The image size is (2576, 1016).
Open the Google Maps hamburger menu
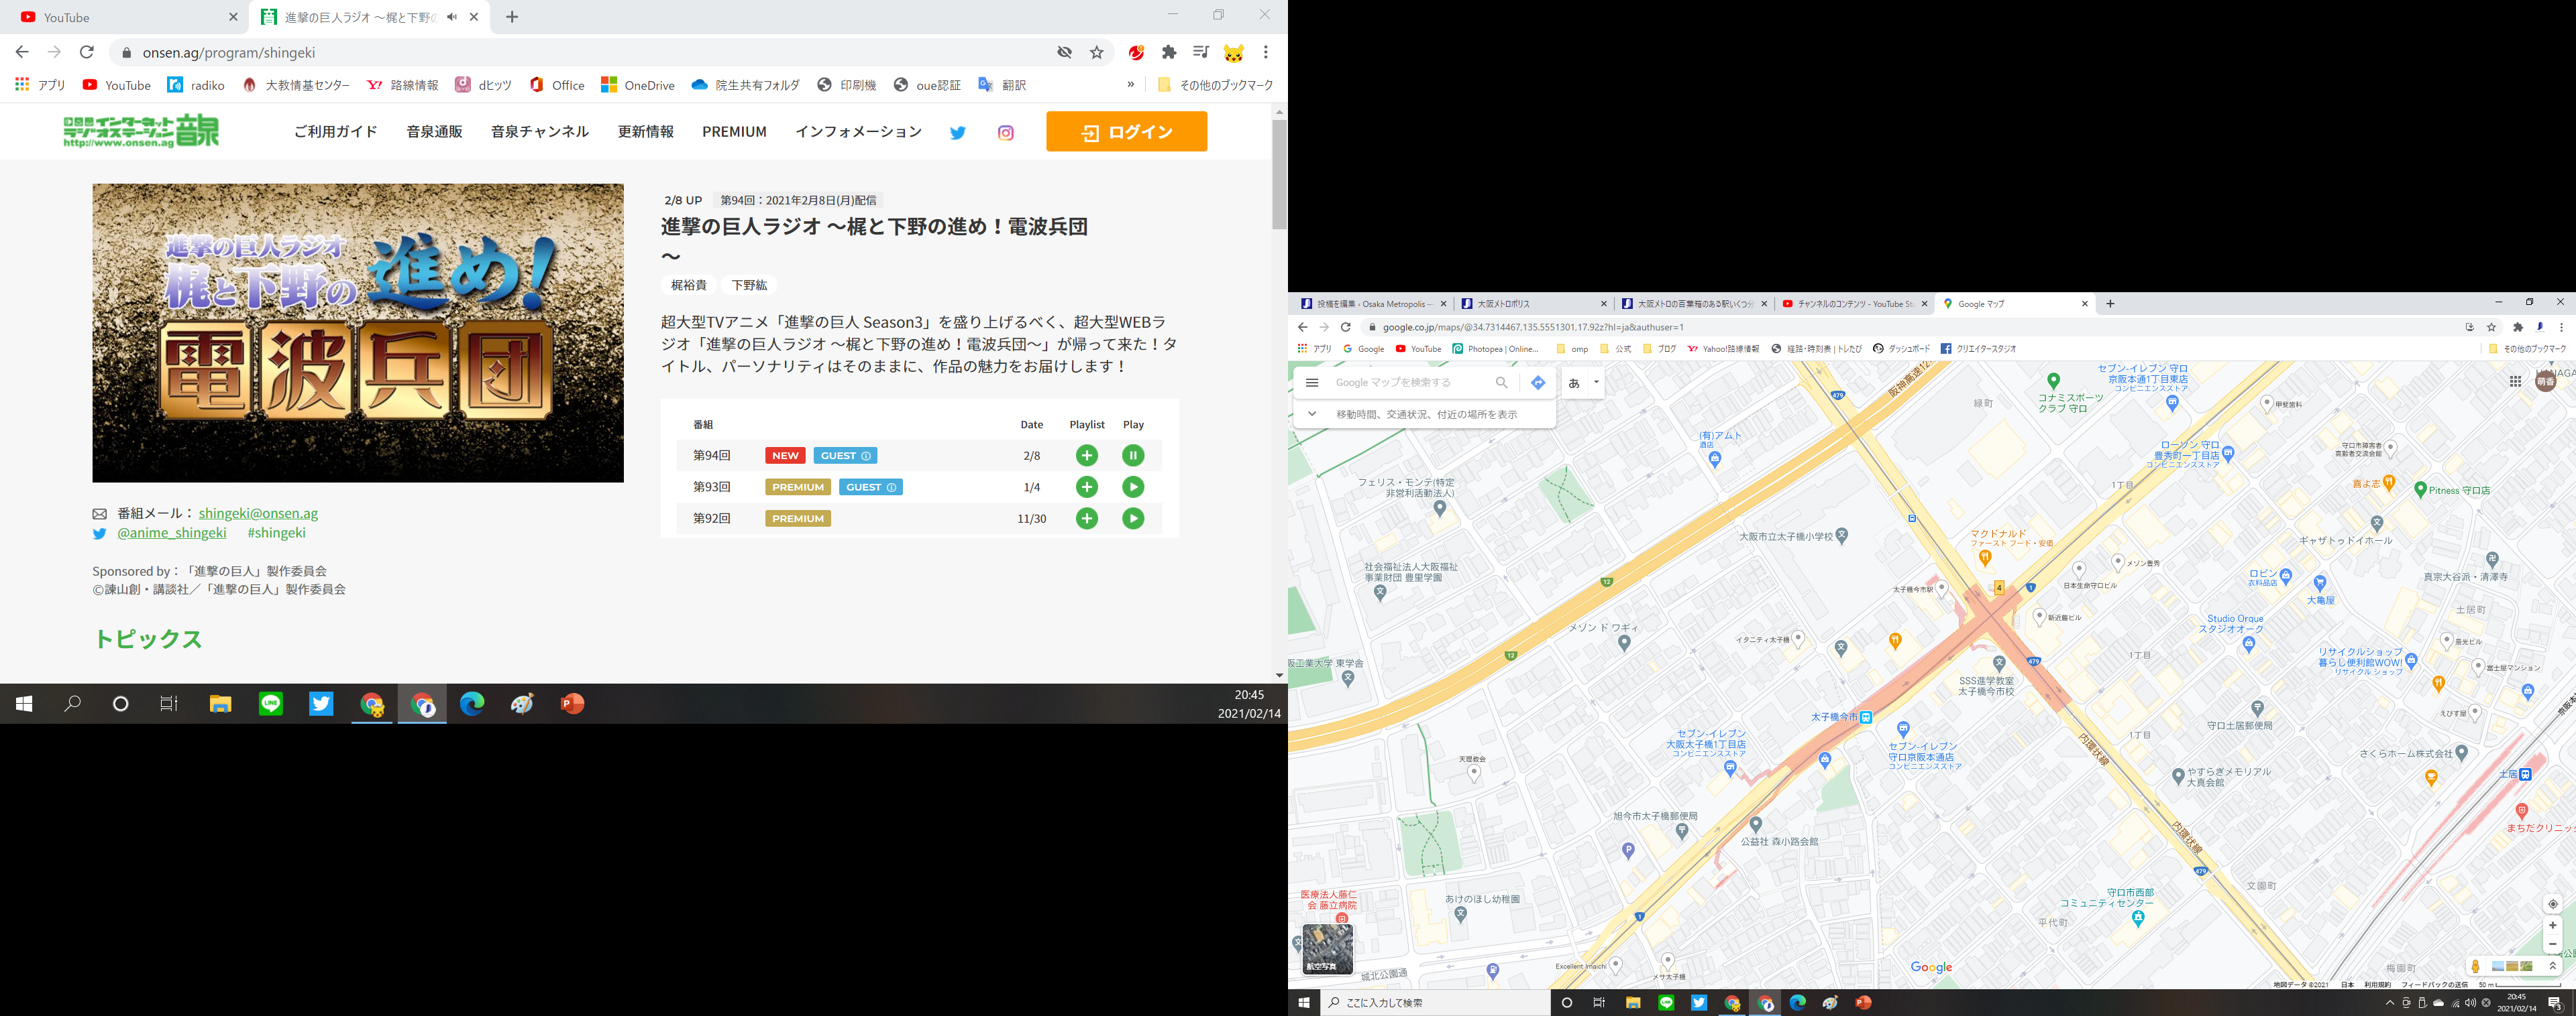point(1312,383)
